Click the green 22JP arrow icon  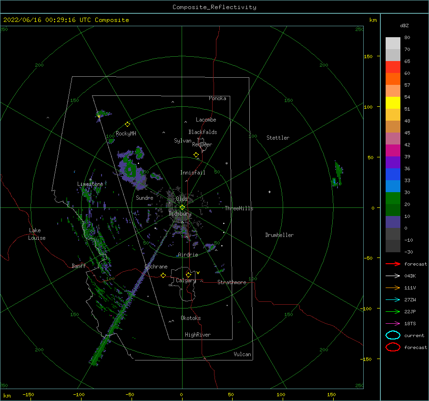[x=393, y=311]
